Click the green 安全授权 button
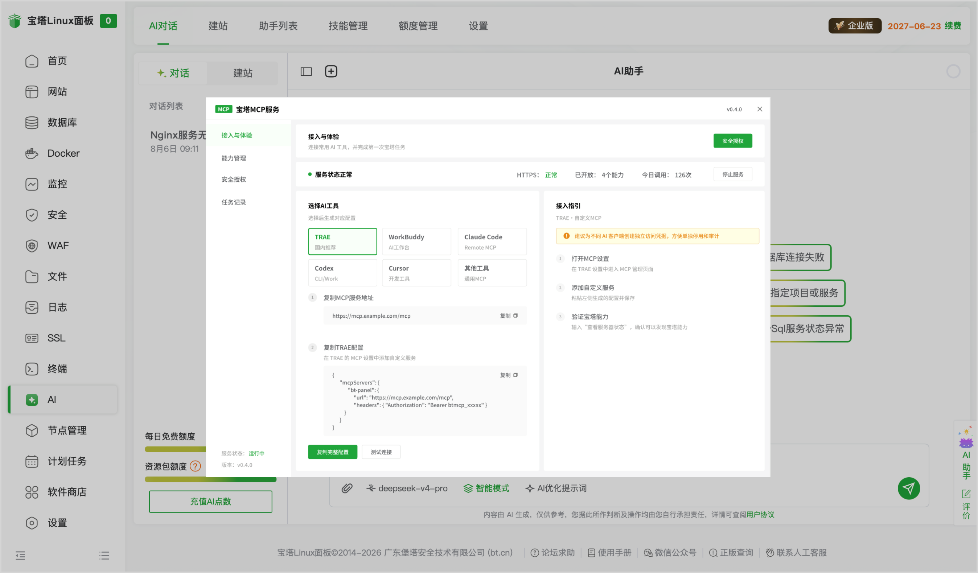 coord(733,141)
